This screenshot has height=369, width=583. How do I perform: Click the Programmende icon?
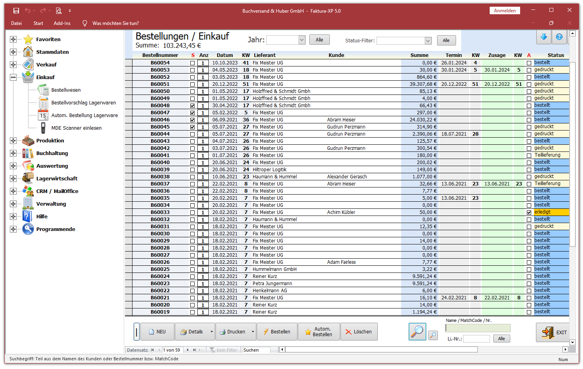click(28, 229)
